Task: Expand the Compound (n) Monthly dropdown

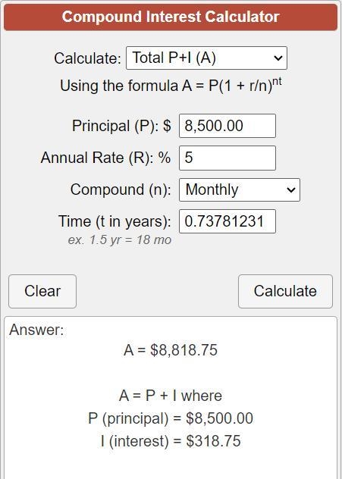Action: pos(240,189)
